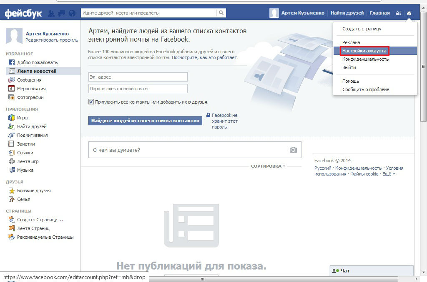Screen dimensions: 427x282
Task: Open Файлы cookie footer link
Action: (364, 174)
